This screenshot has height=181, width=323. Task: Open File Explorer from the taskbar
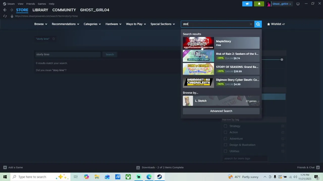tap(97, 177)
